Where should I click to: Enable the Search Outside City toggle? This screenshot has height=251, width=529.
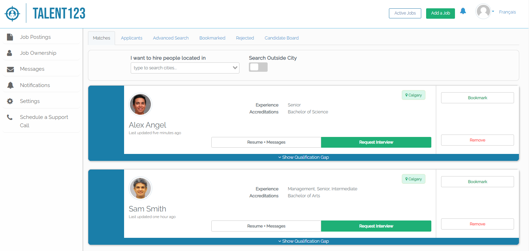(258, 67)
